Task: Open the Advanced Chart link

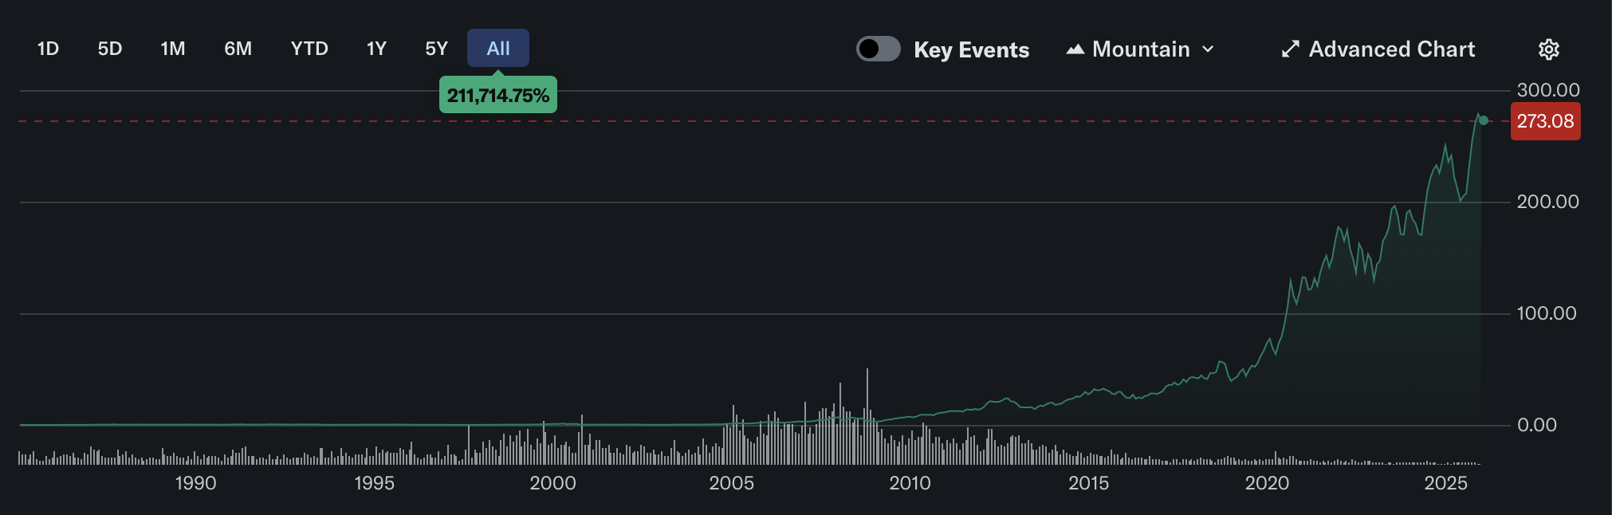Action: pos(1391,49)
